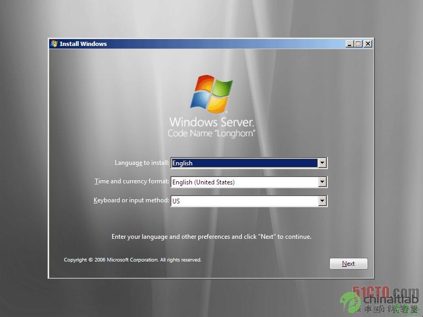
Task: Open the Language to install dropdown arrow
Action: click(322, 163)
